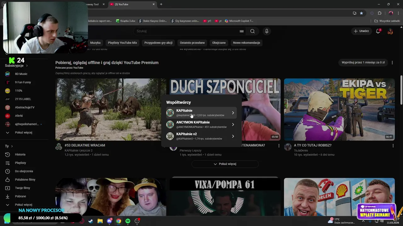
Task: Open Chrome's three-dot menu
Action: click(398, 13)
